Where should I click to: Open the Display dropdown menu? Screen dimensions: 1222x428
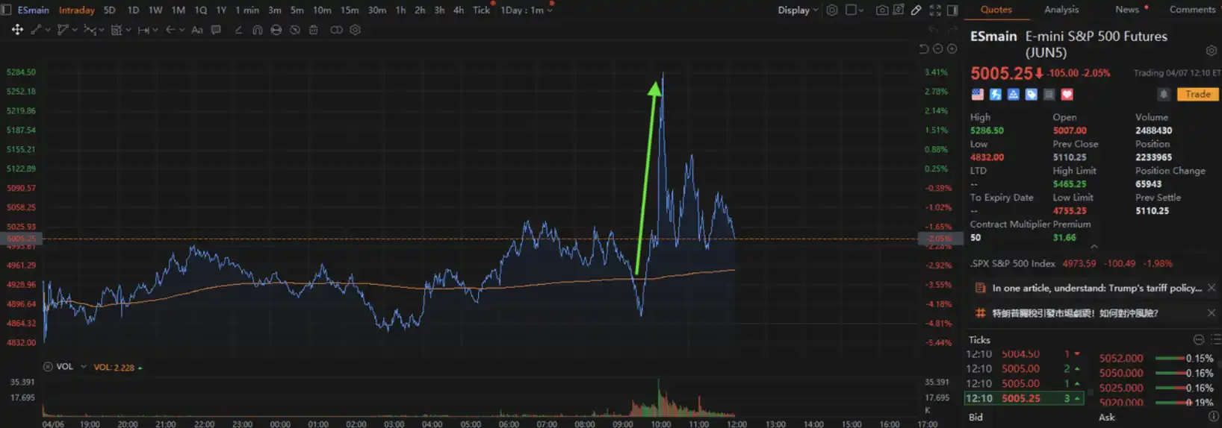[x=798, y=10]
